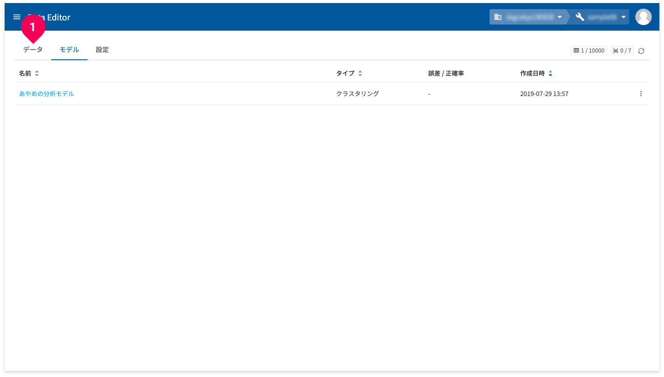Image resolution: width=664 pixels, height=377 pixels.
Task: Click the クラスタリング type cell
Action: tap(358, 93)
